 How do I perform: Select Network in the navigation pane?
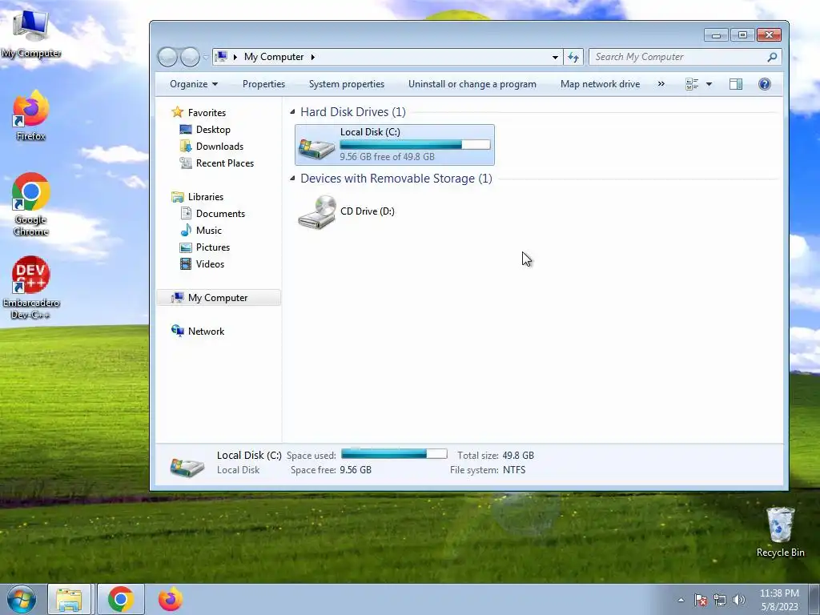click(x=206, y=331)
